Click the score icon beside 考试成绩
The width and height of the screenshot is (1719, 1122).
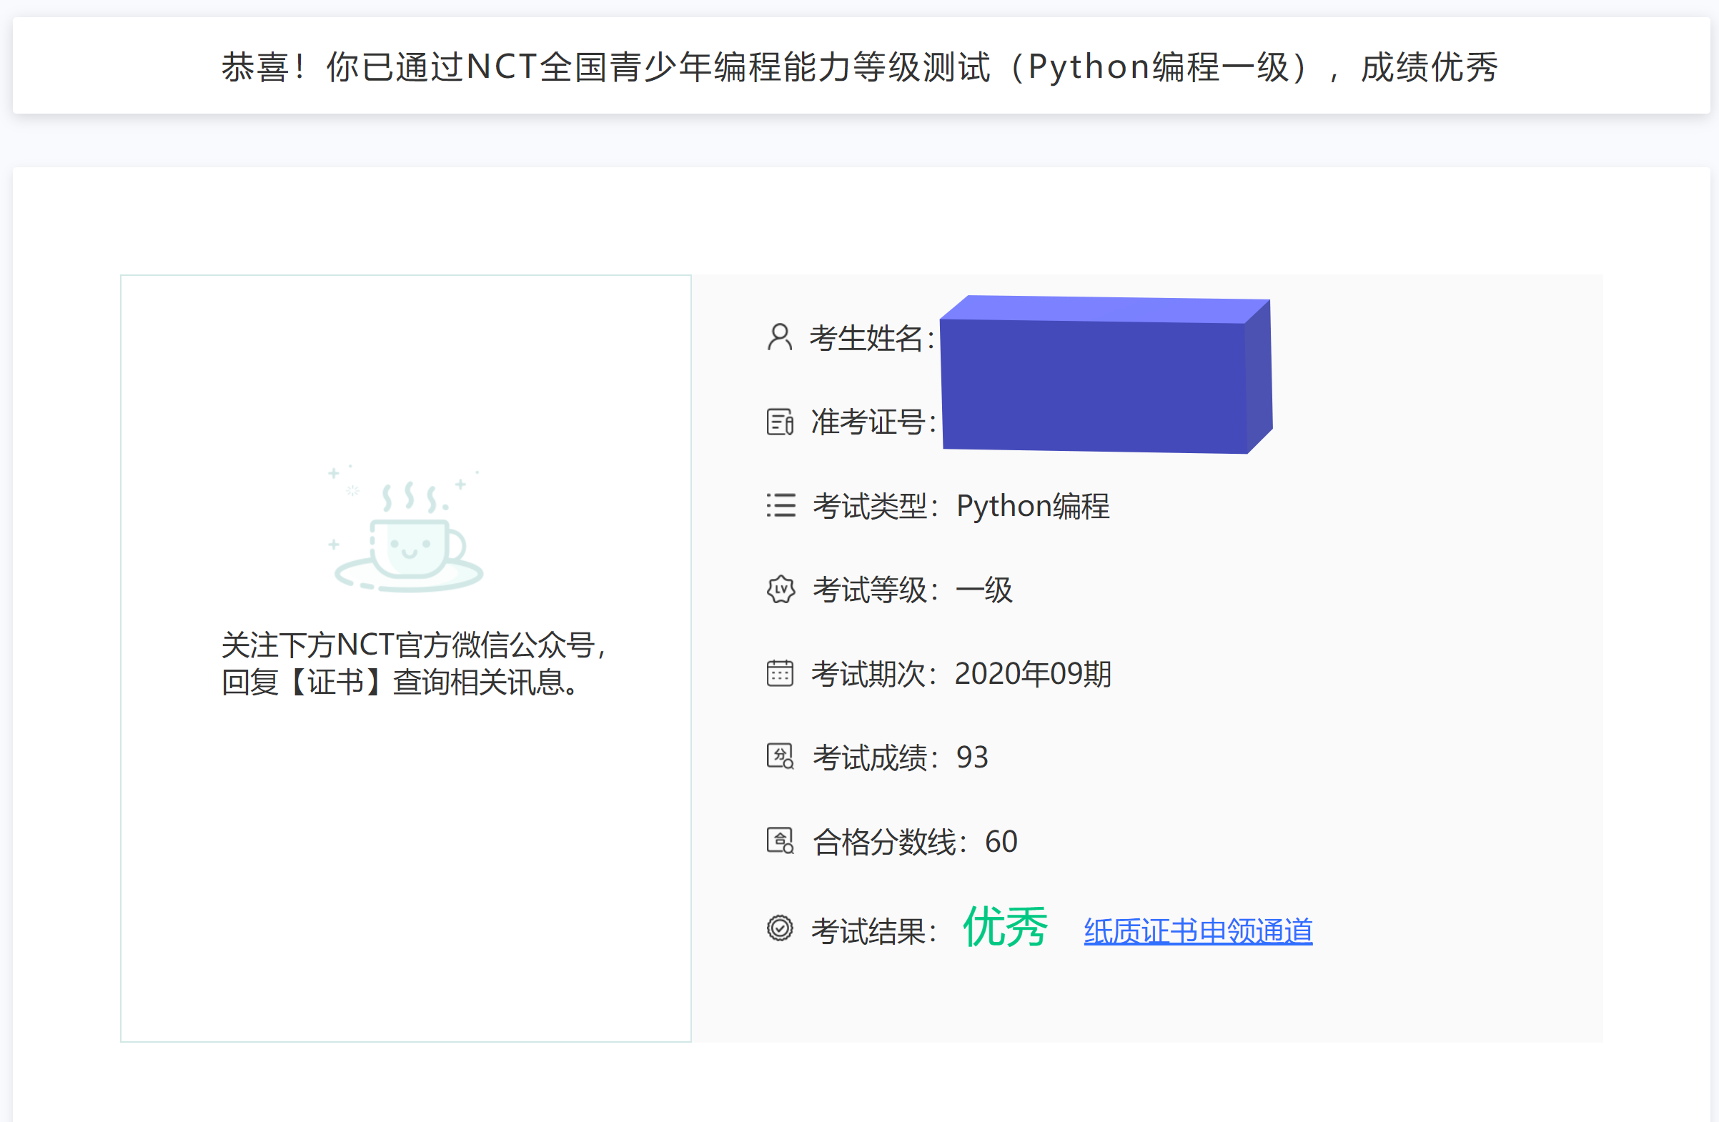click(780, 757)
